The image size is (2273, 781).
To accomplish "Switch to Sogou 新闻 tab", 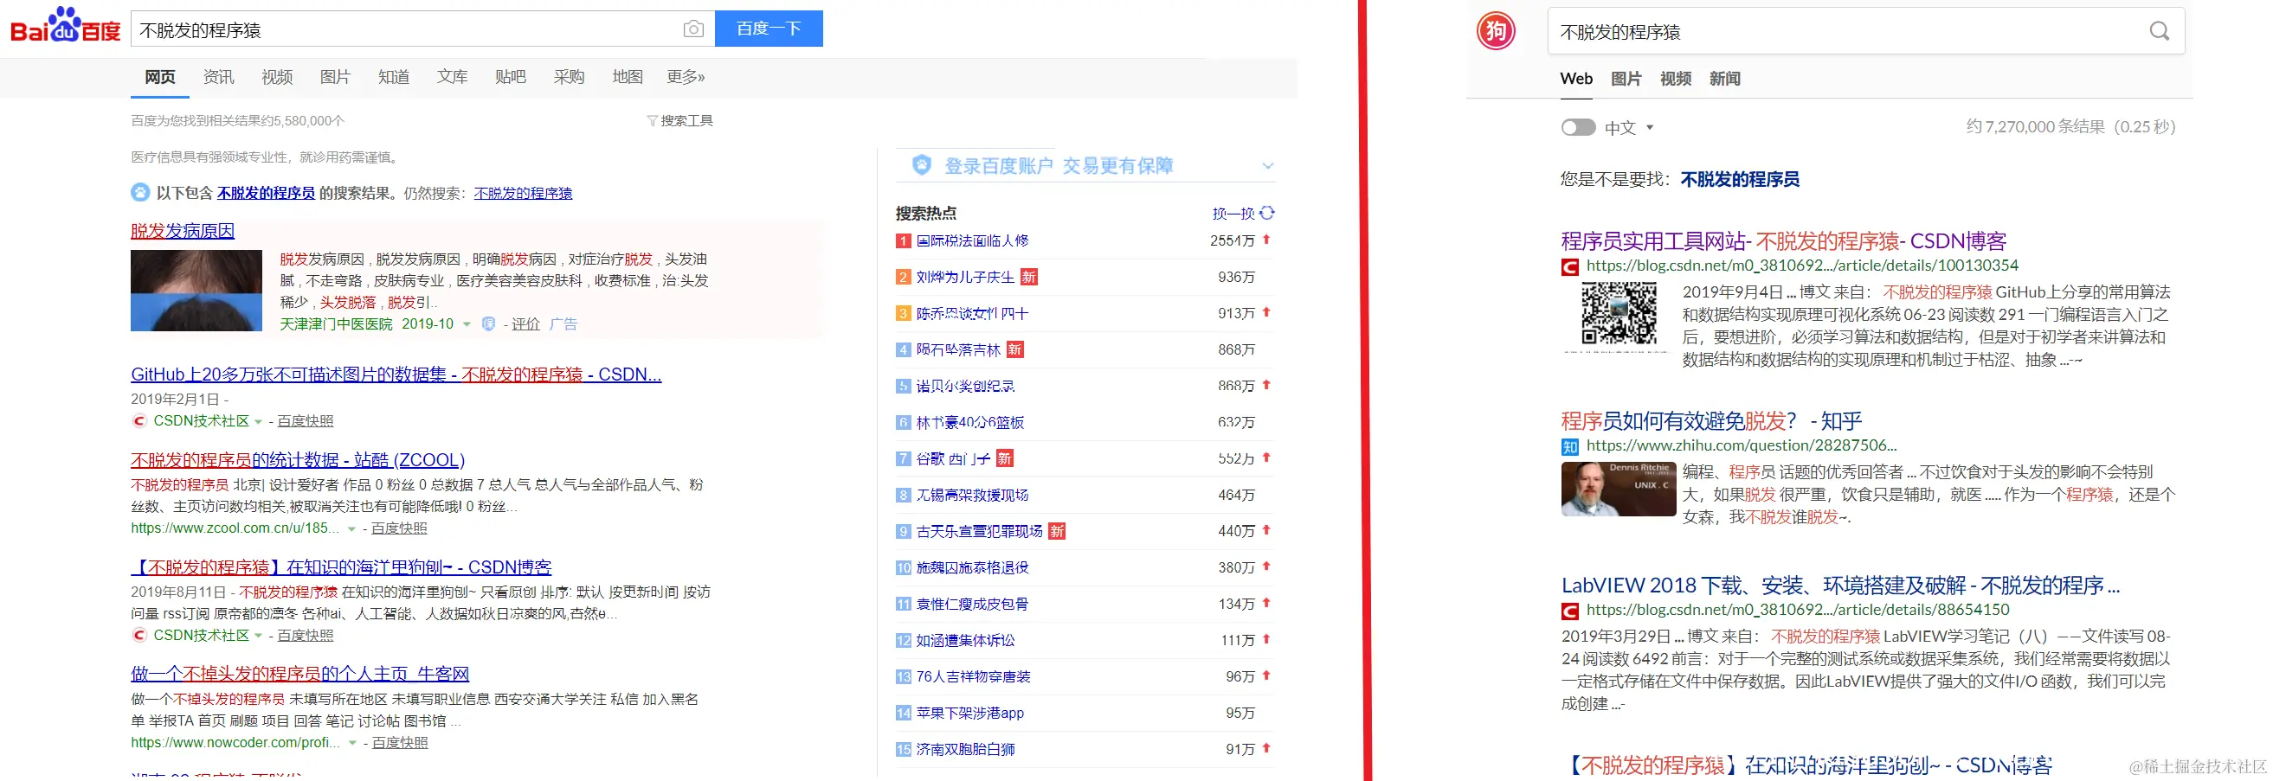I will pos(1724,79).
